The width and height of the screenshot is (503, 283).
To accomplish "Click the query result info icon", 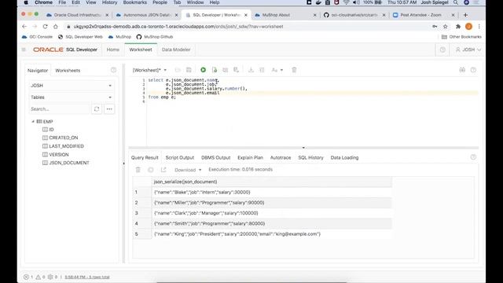I will [151, 170].
